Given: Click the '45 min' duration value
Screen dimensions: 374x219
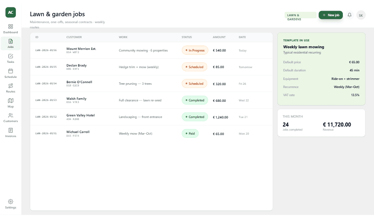Looking at the screenshot, I should (355, 70).
